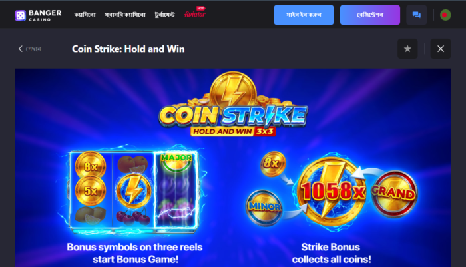
Task: Open the ক্যাসিনো menu item
Action: point(85,15)
